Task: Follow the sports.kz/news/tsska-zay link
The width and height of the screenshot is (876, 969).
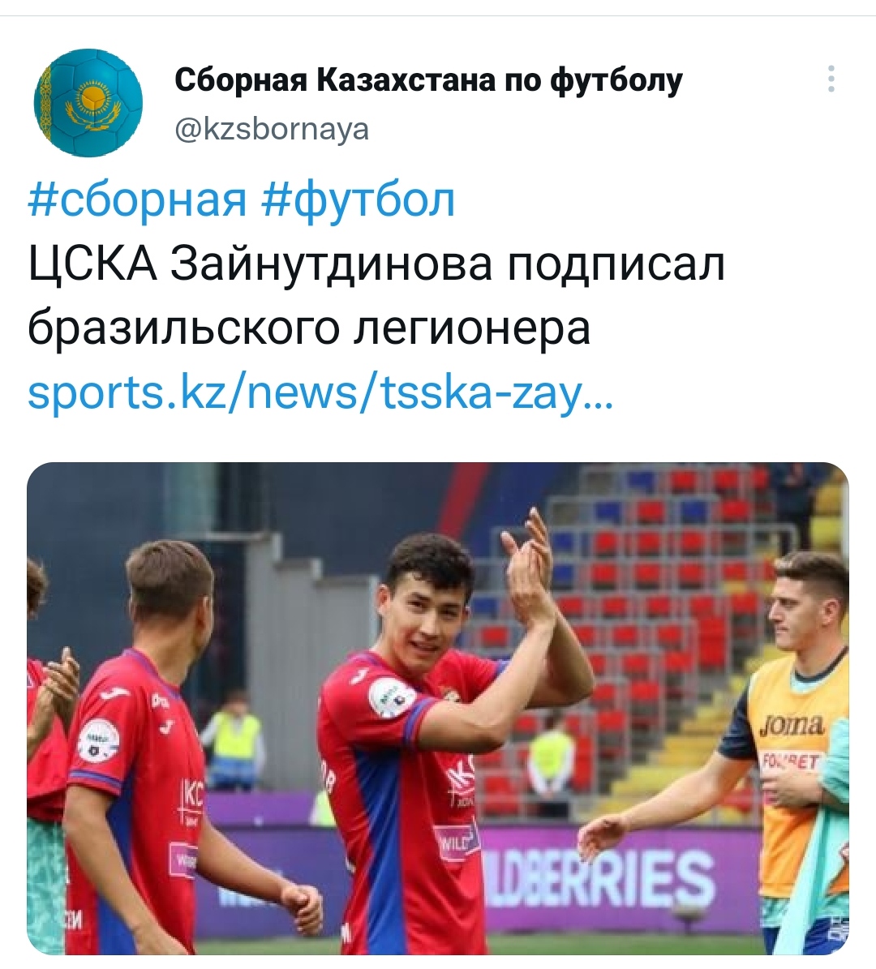Action: point(320,393)
